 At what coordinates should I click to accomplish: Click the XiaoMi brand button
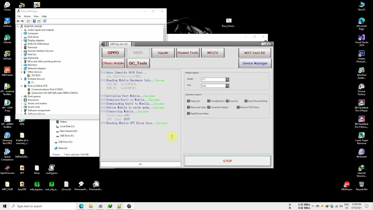point(163,53)
